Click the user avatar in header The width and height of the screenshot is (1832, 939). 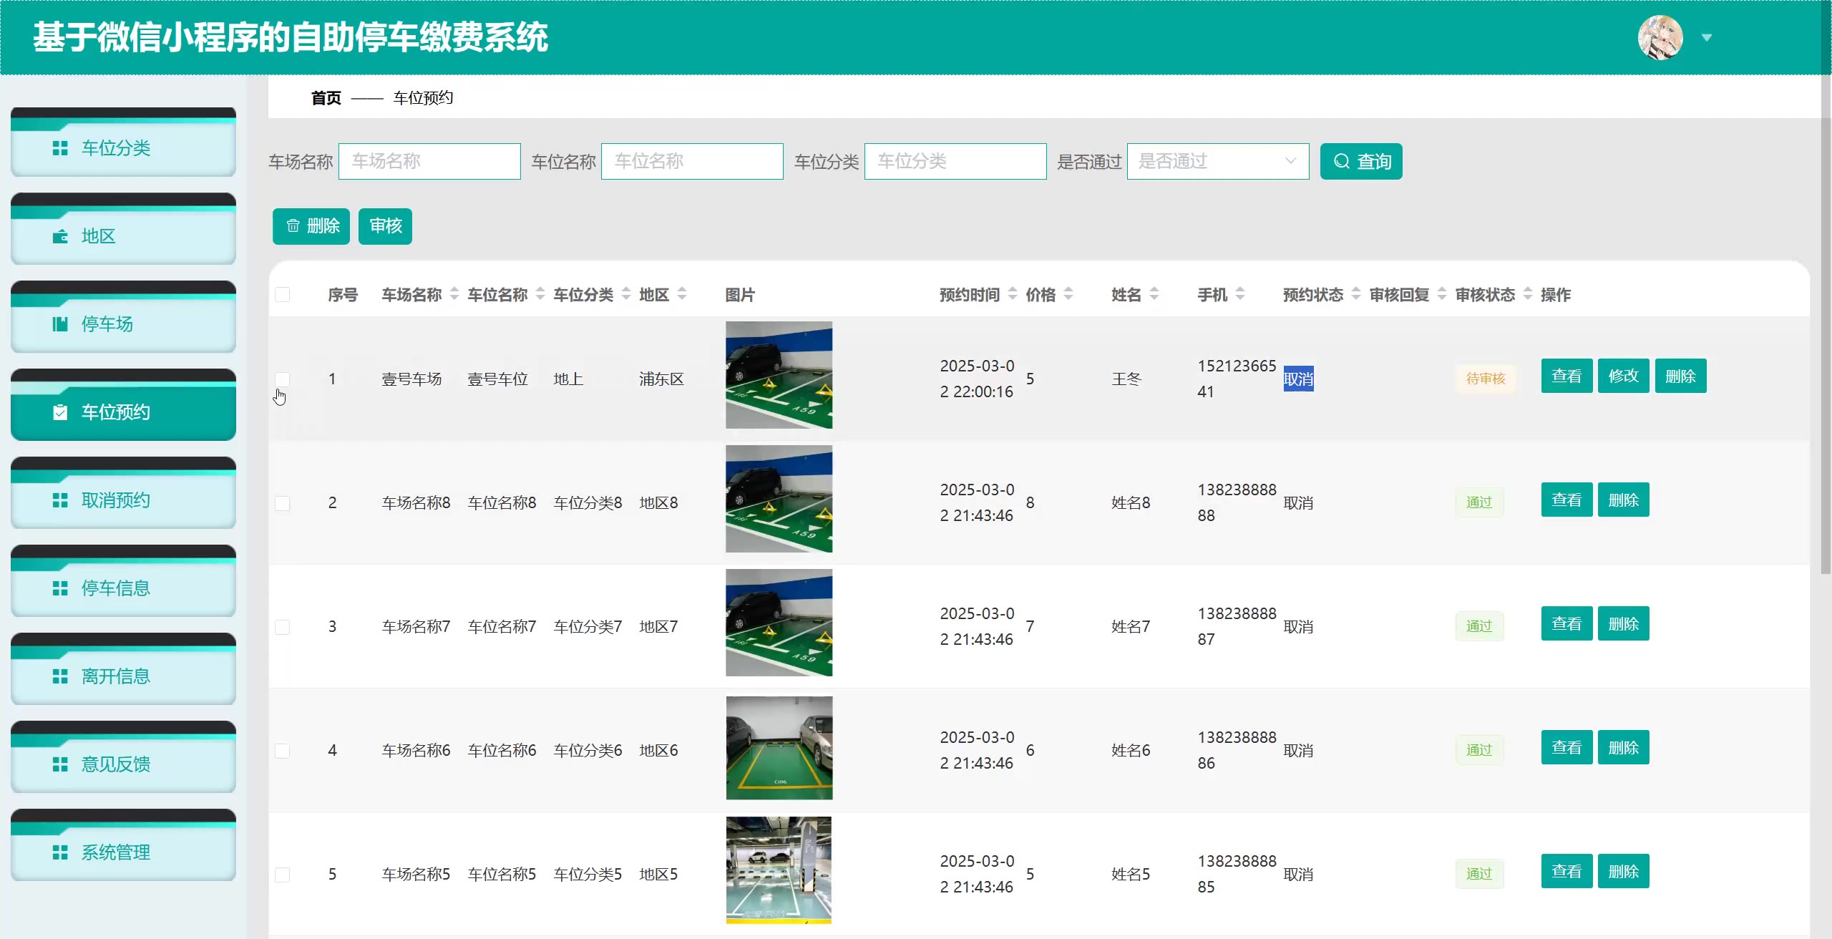coord(1660,37)
